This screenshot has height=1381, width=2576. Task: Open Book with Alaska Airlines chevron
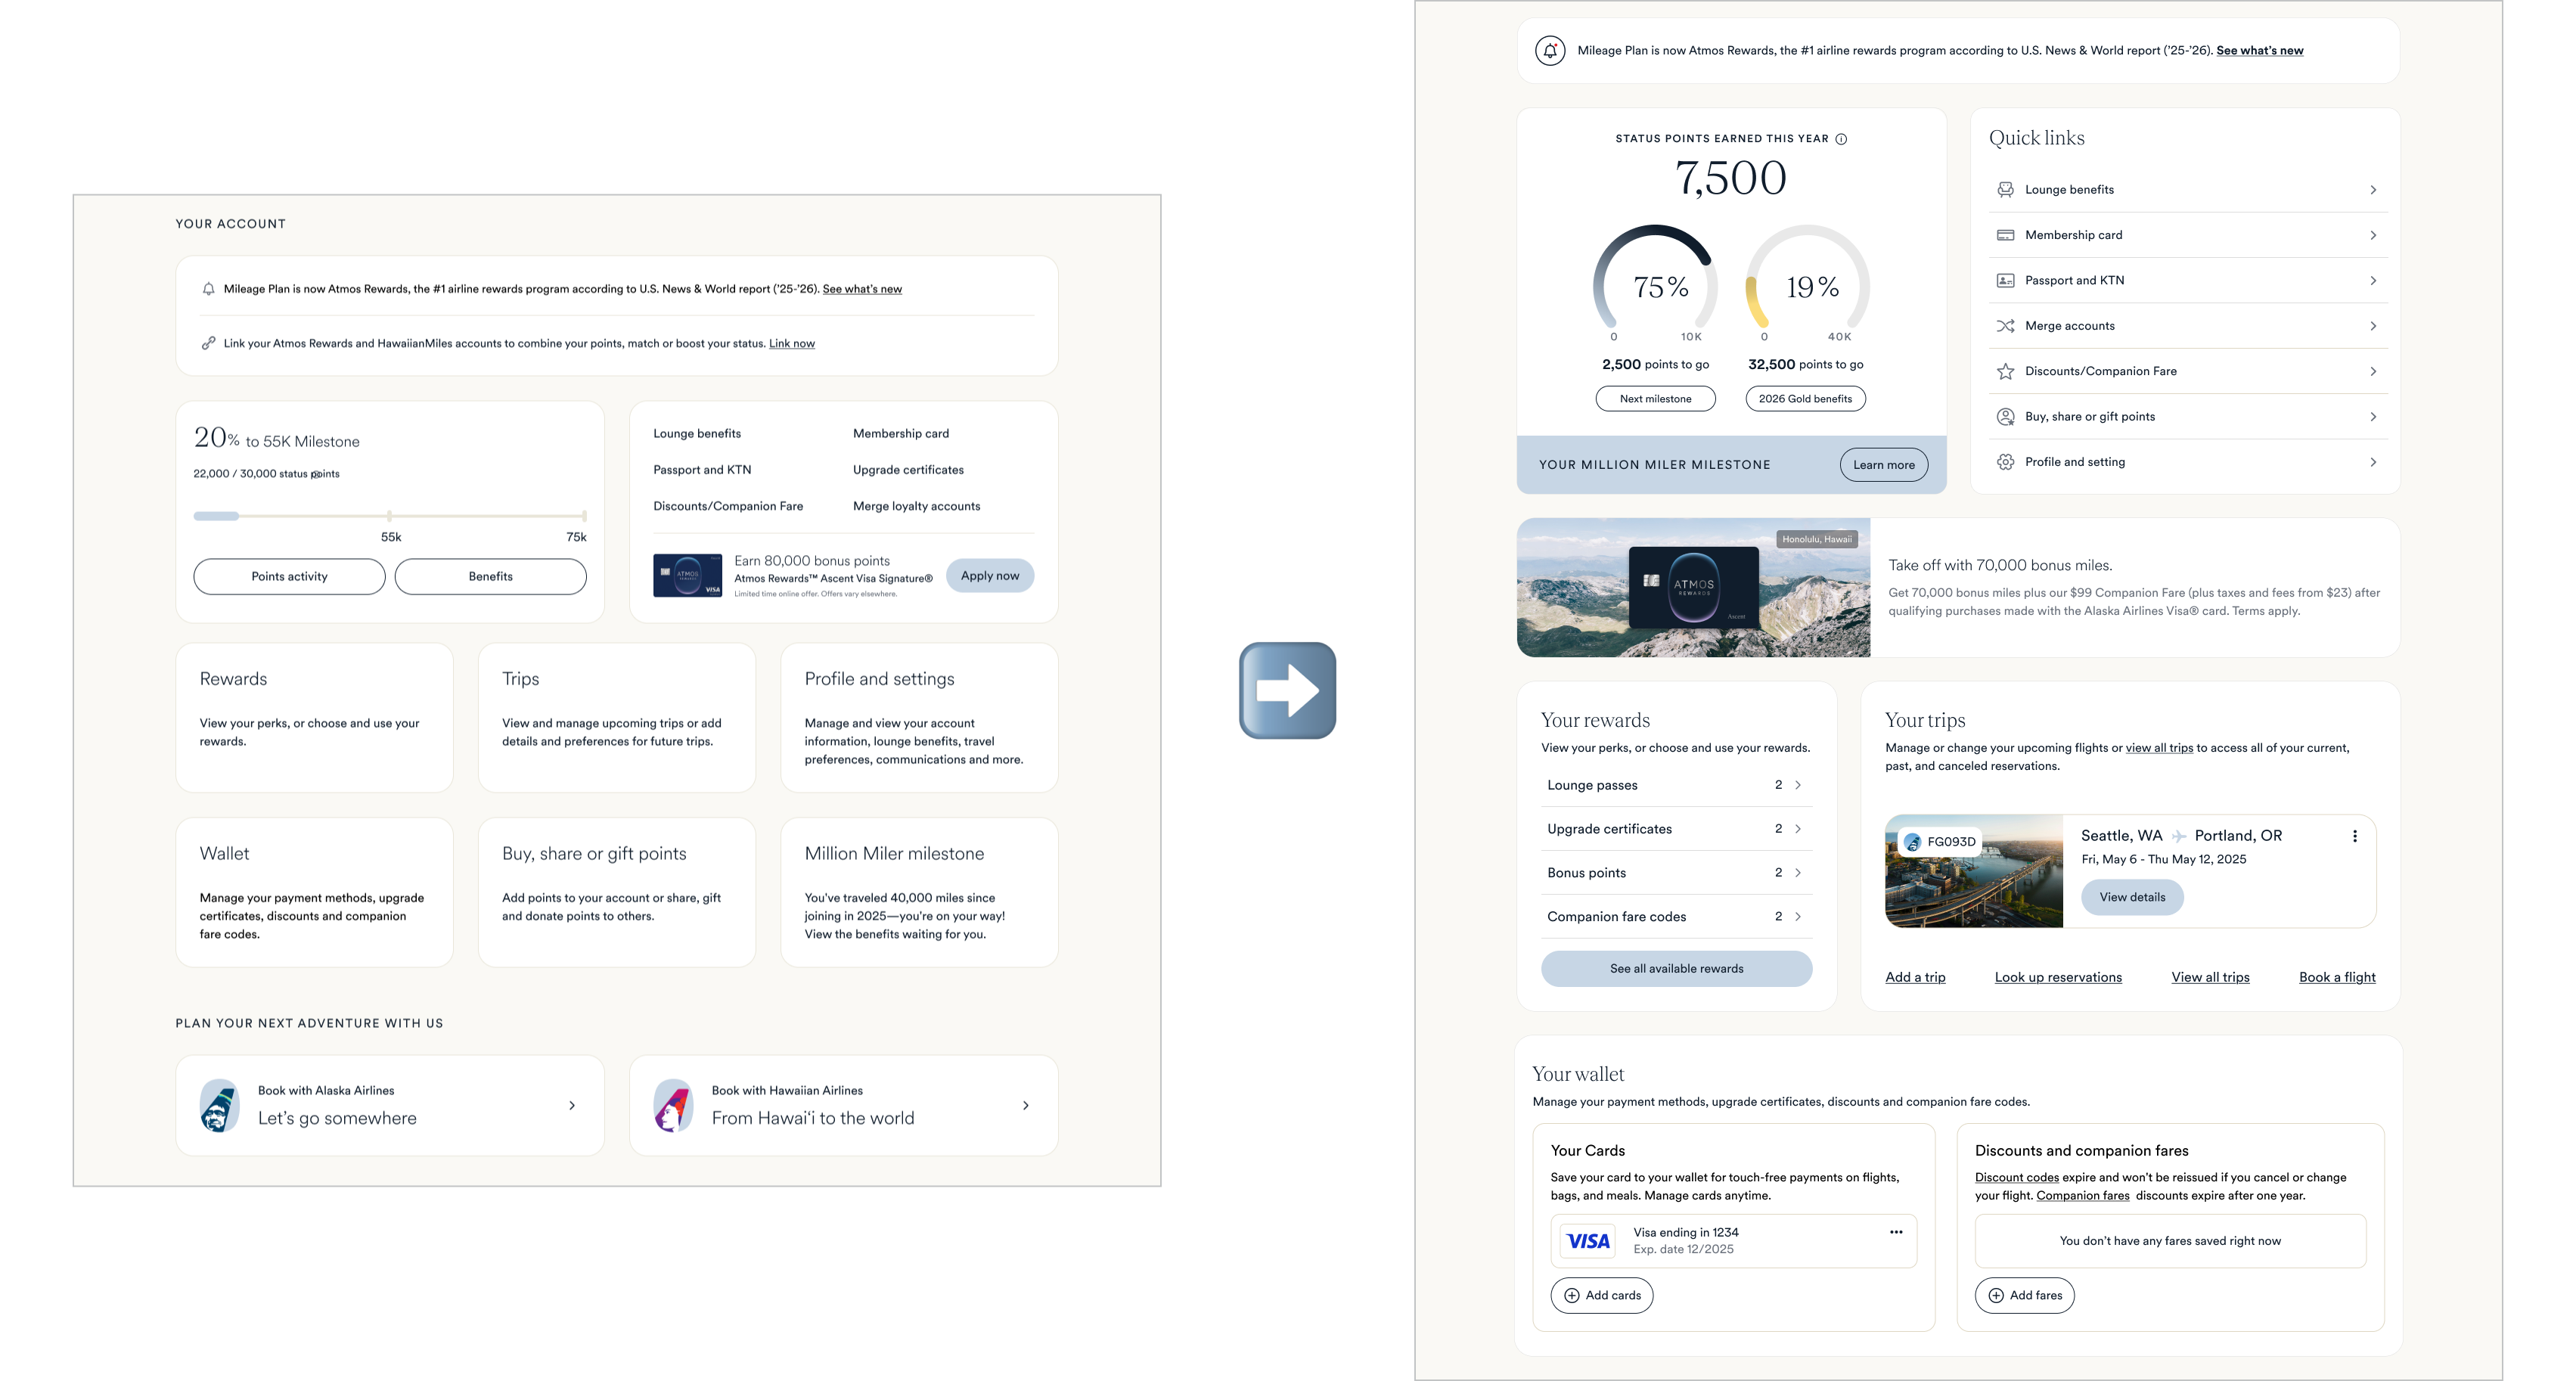572,1105
